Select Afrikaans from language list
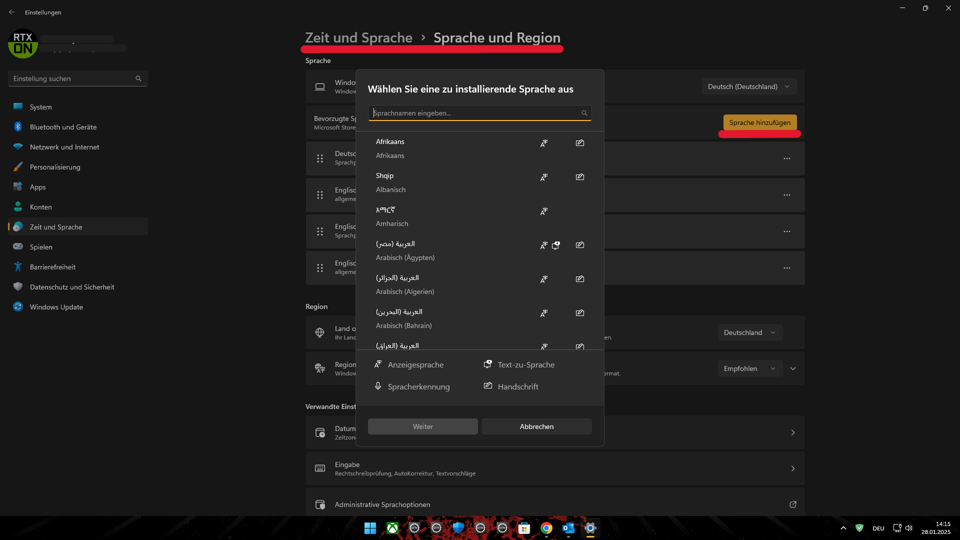Image resolution: width=960 pixels, height=540 pixels. click(480, 148)
